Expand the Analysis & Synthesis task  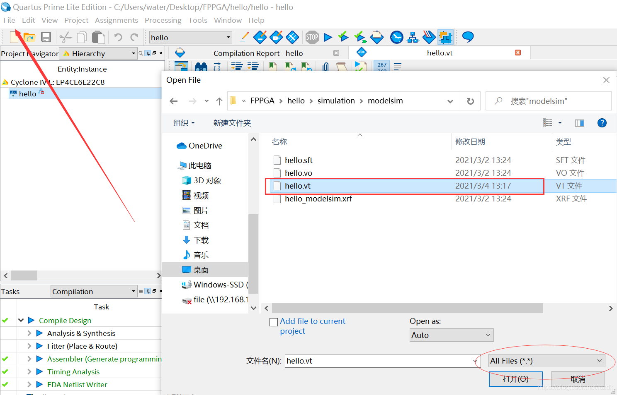point(29,333)
